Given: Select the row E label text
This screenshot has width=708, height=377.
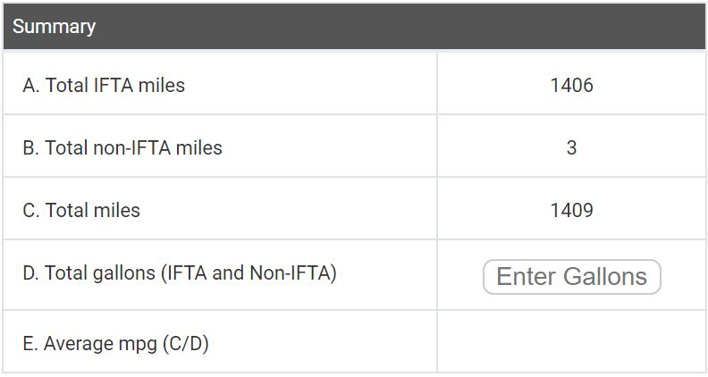Looking at the screenshot, I should coord(115,343).
